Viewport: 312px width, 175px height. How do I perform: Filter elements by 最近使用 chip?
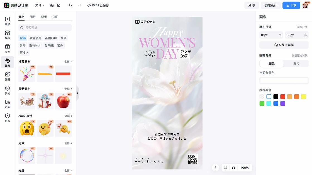coord(35,38)
